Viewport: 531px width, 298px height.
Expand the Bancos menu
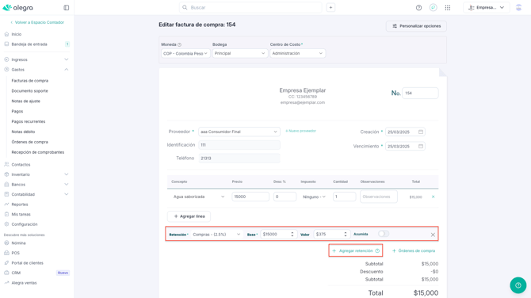67,185
